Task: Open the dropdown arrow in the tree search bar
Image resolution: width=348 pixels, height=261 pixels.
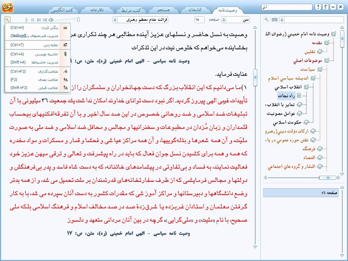Action: 282,20
